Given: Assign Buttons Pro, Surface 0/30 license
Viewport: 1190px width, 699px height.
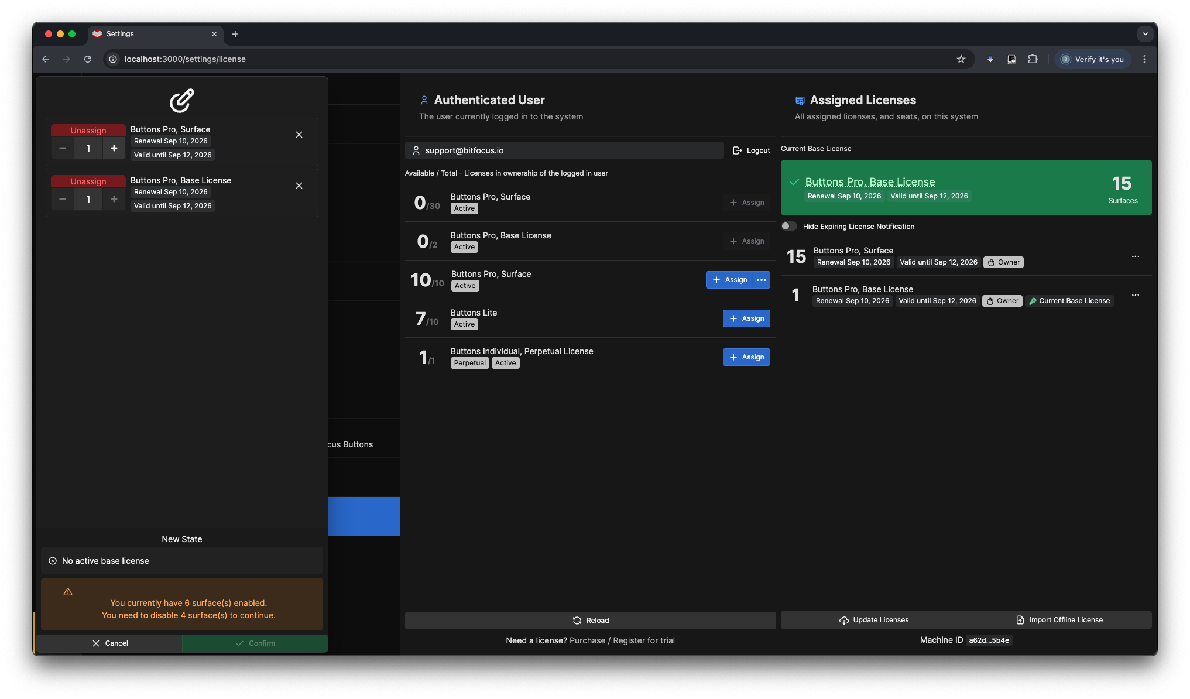Looking at the screenshot, I should pos(747,203).
